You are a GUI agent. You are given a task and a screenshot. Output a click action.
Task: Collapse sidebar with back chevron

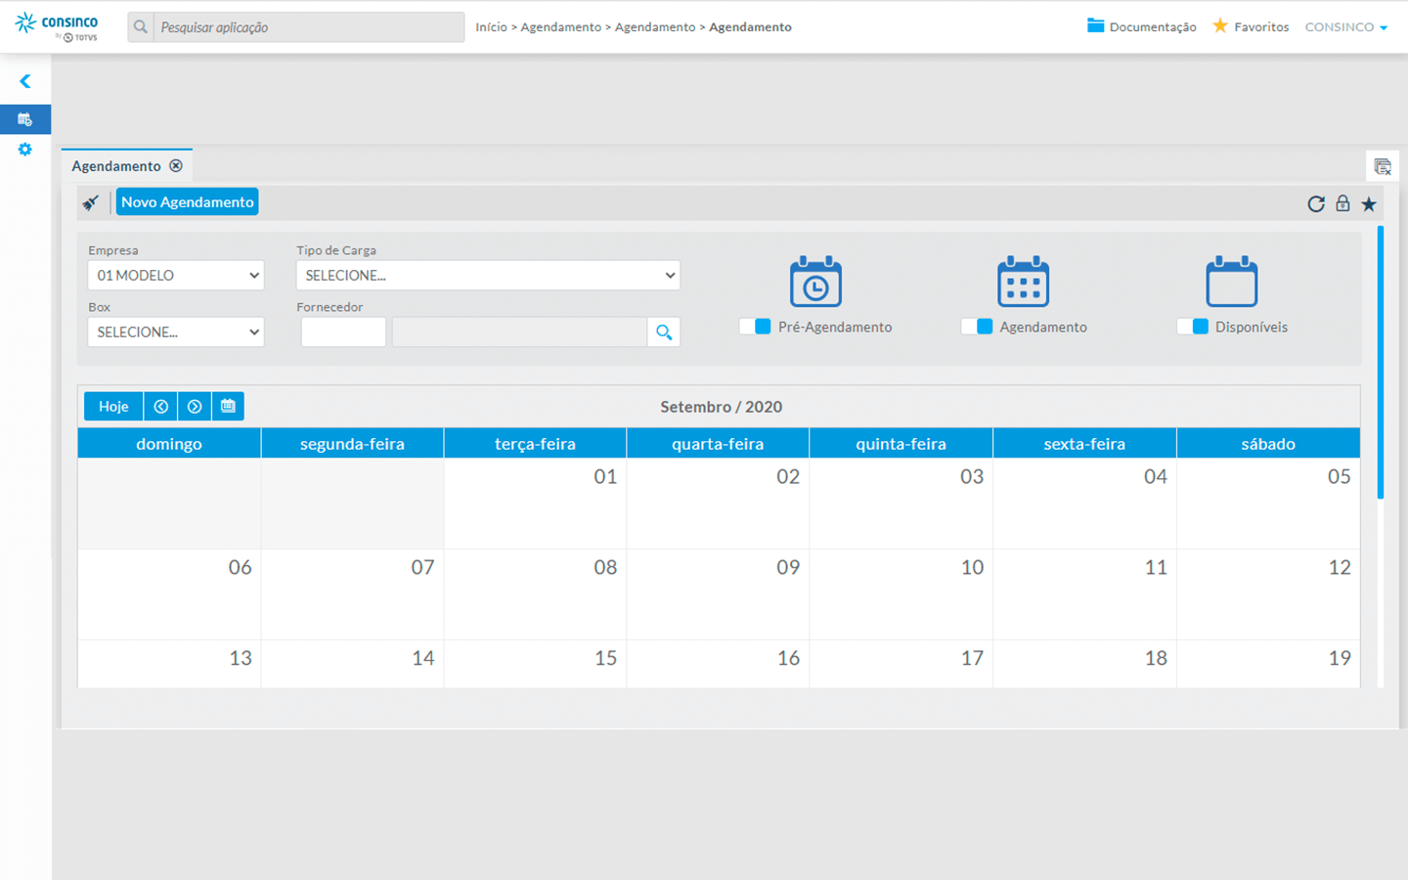[x=25, y=81]
